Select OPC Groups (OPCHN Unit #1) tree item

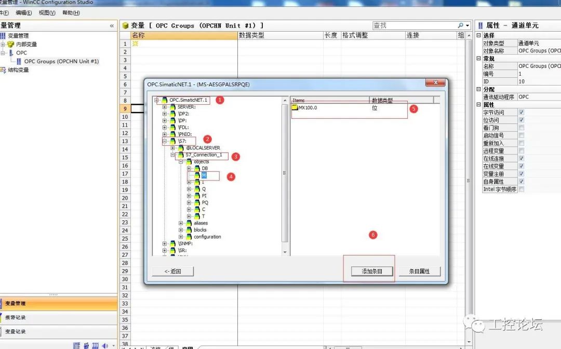[x=61, y=61]
